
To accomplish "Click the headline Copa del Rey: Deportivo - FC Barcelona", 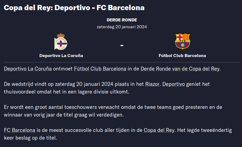I will [74, 8].
